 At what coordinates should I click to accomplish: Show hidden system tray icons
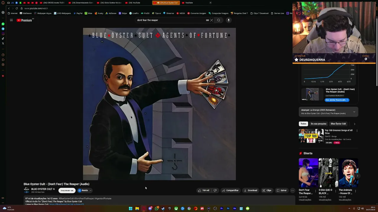click(x=349, y=208)
